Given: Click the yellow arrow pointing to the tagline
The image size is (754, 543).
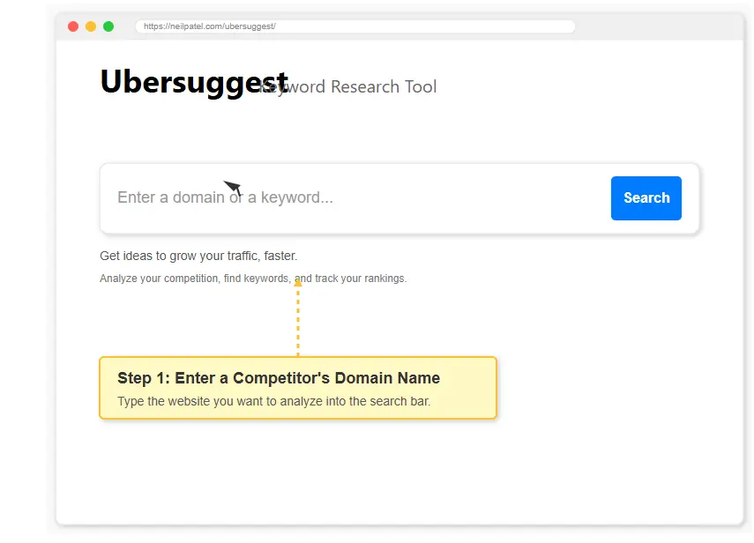Looking at the screenshot, I should (x=298, y=282).
